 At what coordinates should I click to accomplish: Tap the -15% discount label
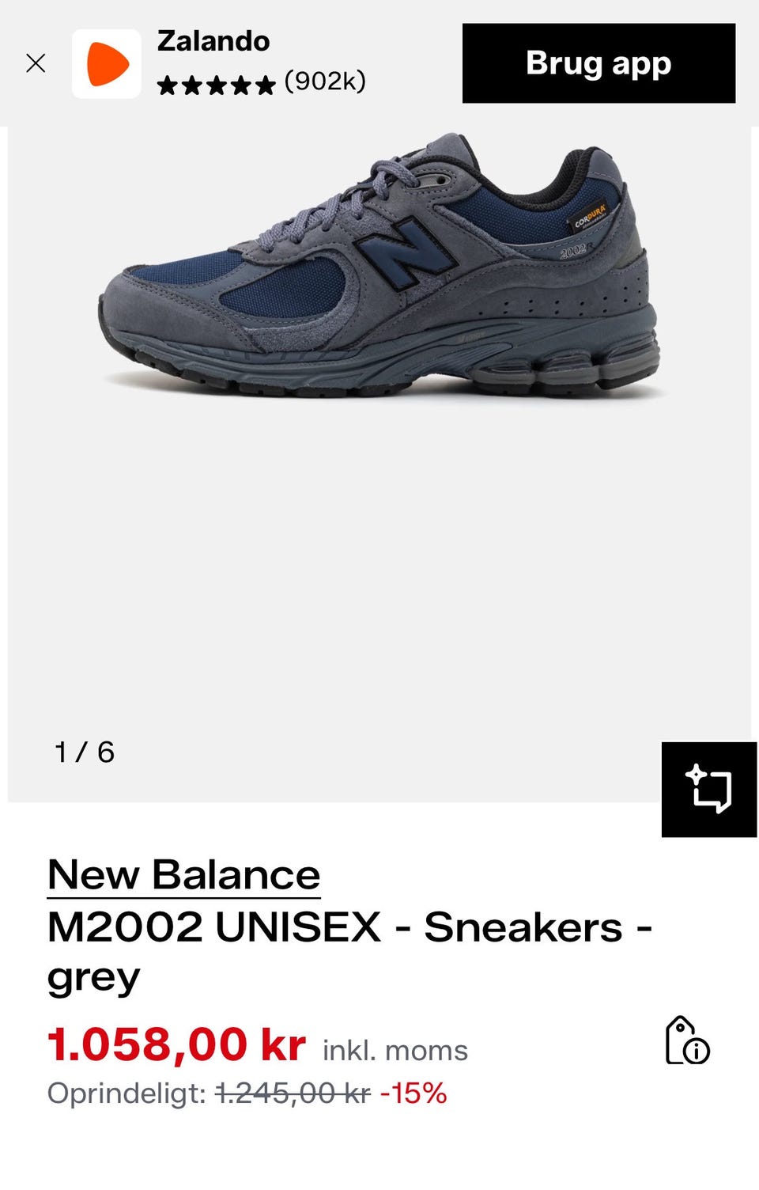coord(413,1093)
